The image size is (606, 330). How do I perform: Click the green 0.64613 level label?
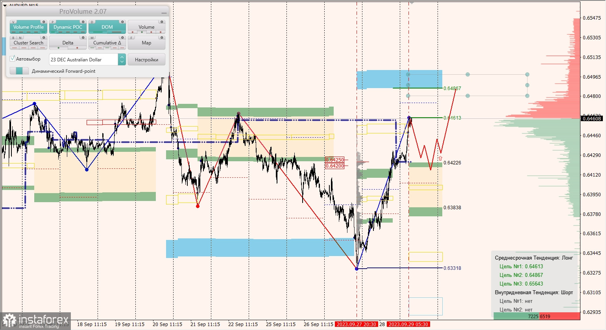(452, 118)
